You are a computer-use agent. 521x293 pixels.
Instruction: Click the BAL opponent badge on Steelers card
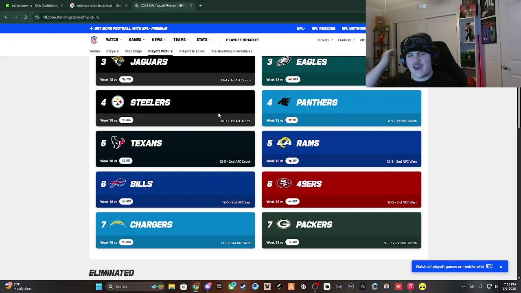click(x=126, y=120)
